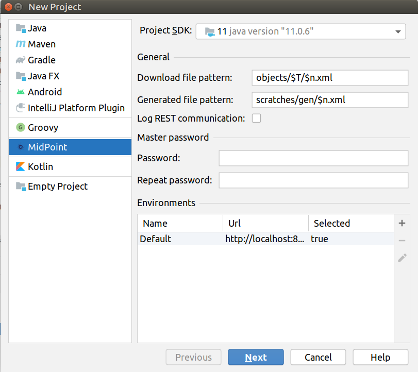Remove the selected environment using the minus icon
Screen dimensions: 418x372
point(402,240)
